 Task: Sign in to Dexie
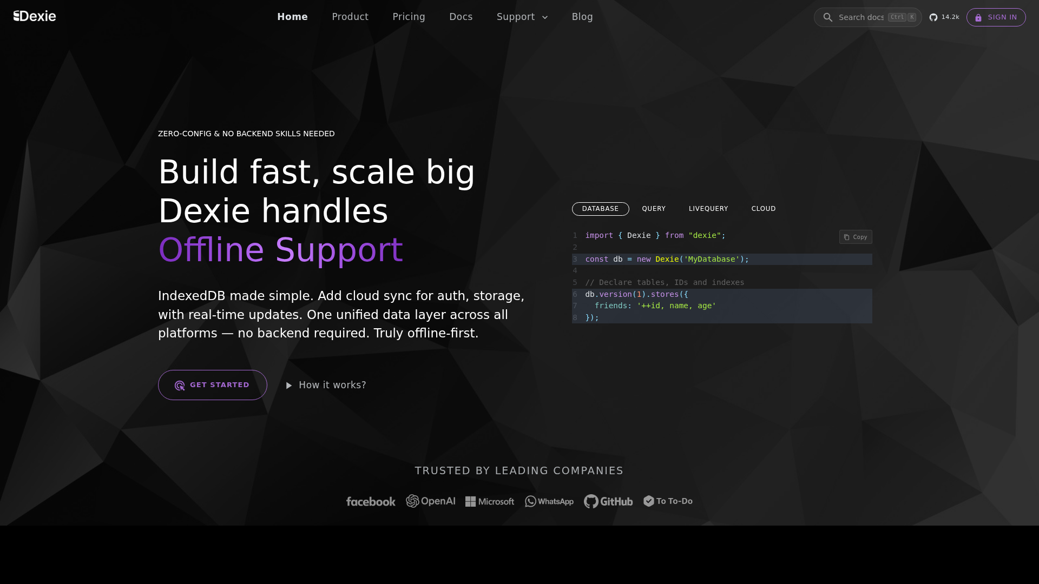coord(996,17)
